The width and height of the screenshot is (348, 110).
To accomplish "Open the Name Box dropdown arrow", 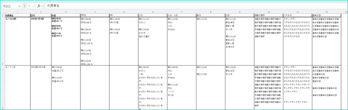I will pos(19,6).
